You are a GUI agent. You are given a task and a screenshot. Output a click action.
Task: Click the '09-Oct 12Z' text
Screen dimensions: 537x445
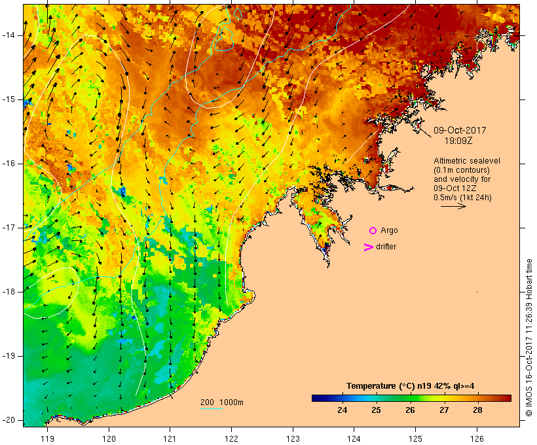[454, 188]
